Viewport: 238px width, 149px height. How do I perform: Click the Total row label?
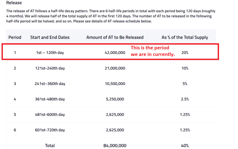click(50, 145)
